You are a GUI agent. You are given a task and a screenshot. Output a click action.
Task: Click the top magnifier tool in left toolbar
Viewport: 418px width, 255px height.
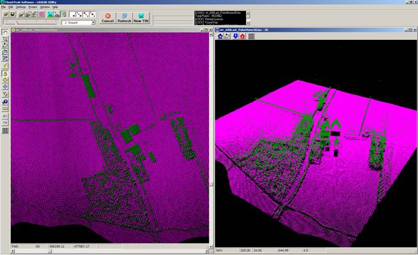5,38
